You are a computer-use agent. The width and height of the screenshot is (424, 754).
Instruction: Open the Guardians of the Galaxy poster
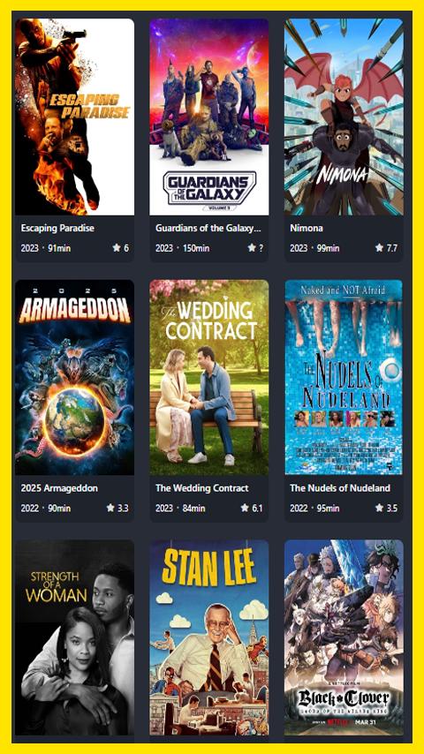pos(208,117)
